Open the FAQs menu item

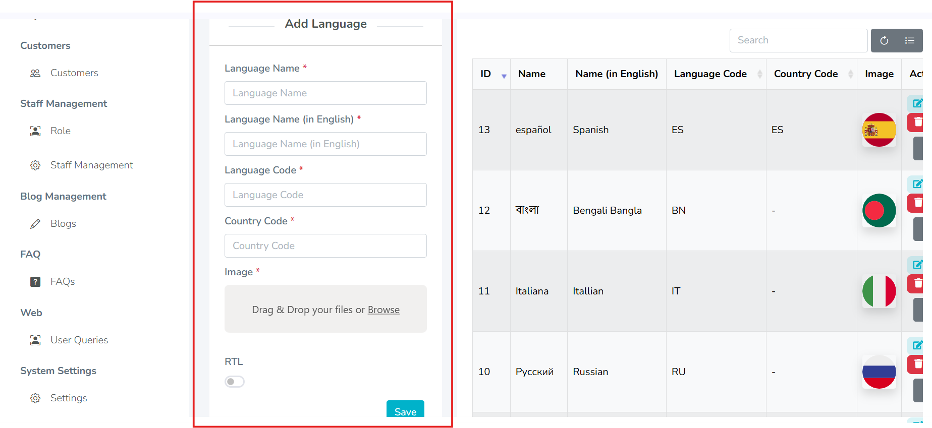pyautogui.click(x=63, y=282)
